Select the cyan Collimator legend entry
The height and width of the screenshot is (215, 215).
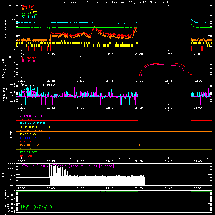coord(30,89)
